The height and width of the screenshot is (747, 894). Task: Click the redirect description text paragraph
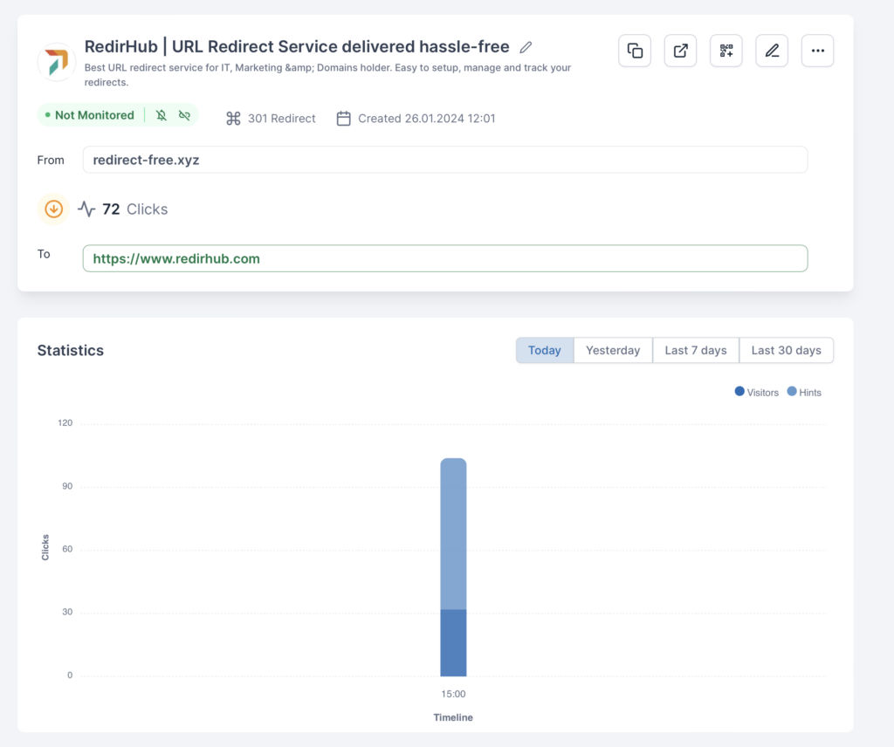point(328,75)
